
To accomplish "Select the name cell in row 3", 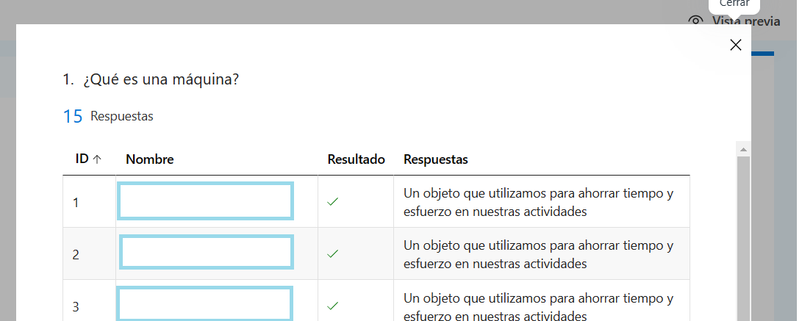I will click(204, 303).
